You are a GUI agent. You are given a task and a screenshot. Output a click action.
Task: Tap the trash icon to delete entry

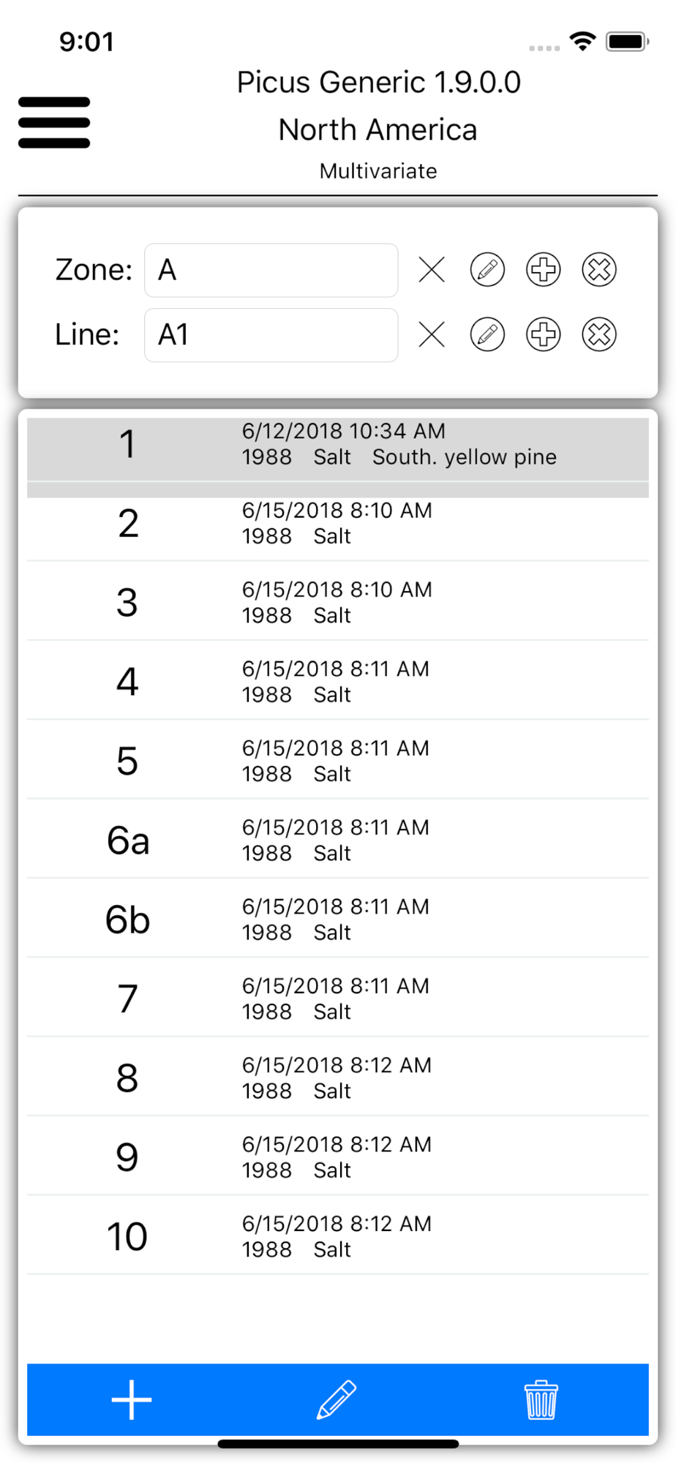pos(541,1400)
